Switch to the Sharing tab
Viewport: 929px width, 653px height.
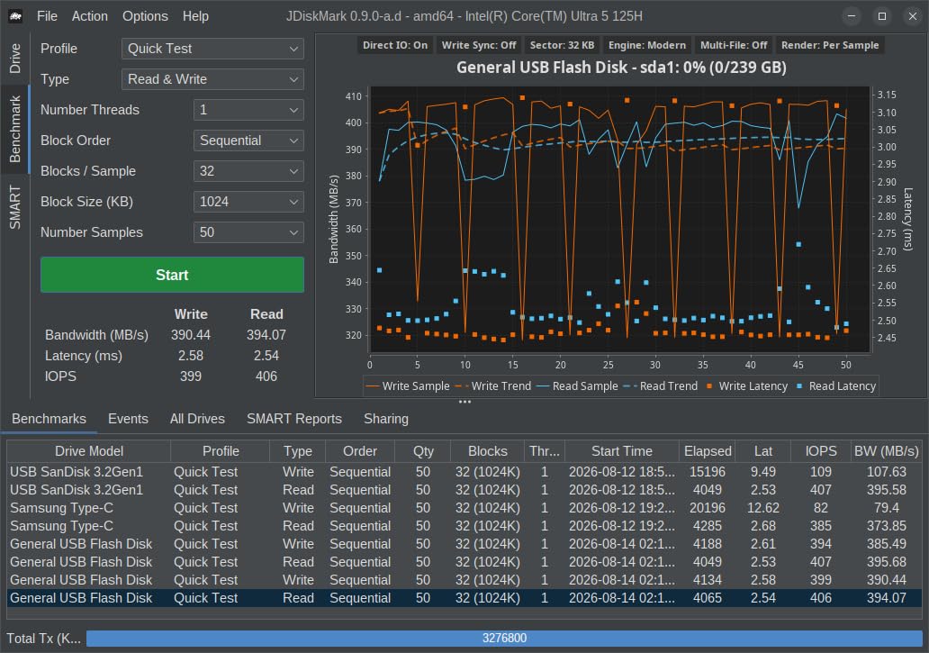coord(386,419)
